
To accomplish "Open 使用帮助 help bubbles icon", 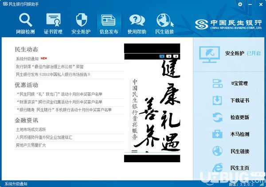I will tap(137, 20).
